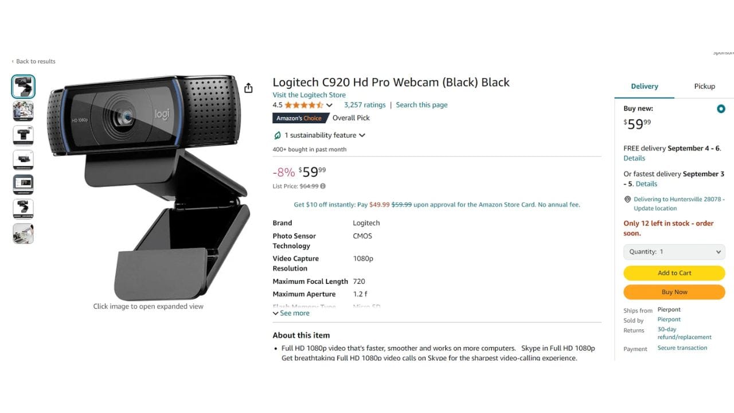Click the Buy Now button

pos(674,292)
